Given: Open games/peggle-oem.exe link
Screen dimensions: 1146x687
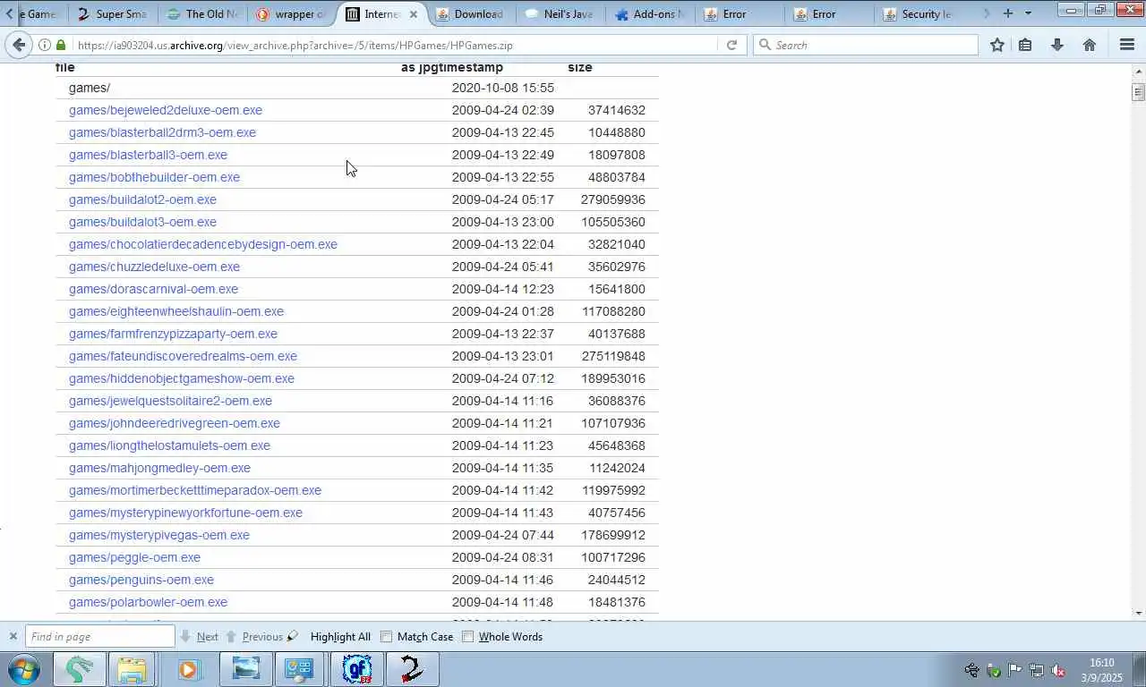Looking at the screenshot, I should click(134, 557).
